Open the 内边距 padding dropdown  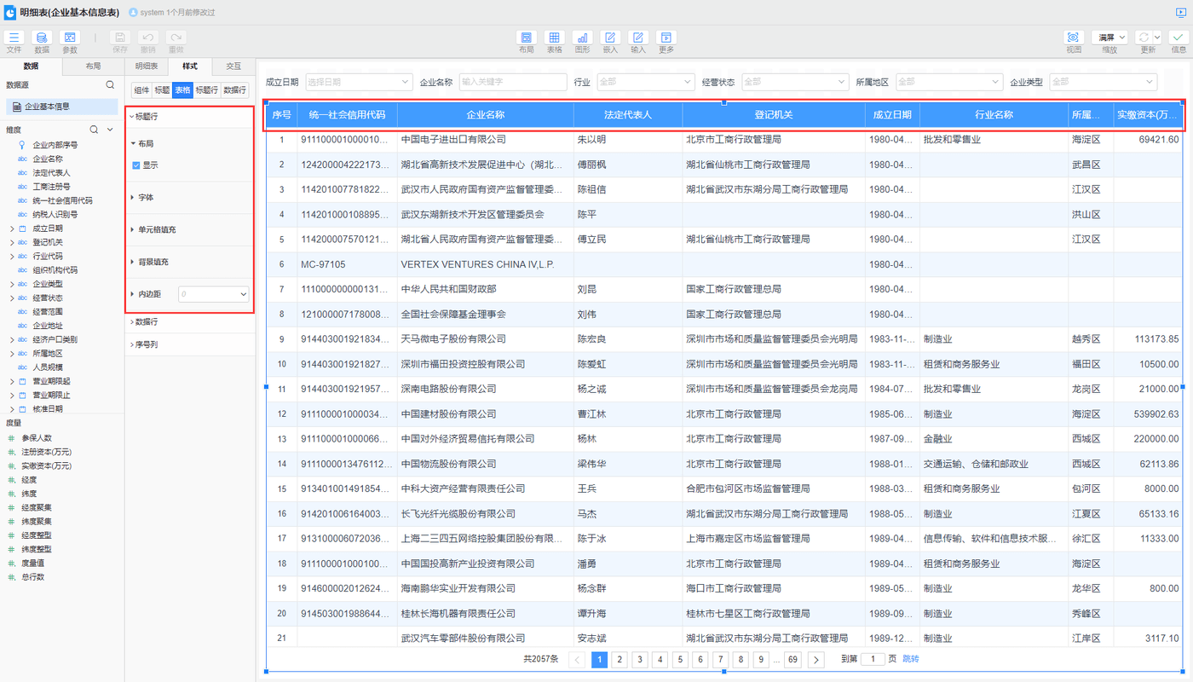coord(213,294)
